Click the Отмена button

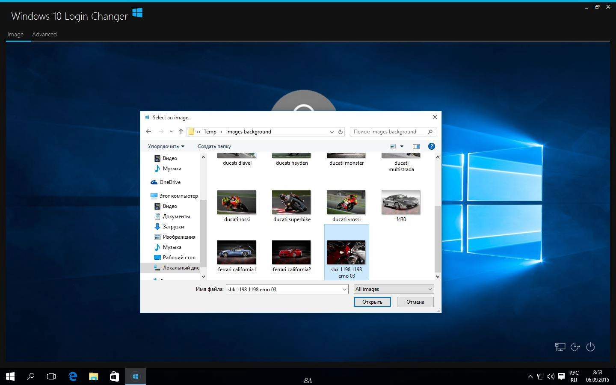(x=415, y=302)
